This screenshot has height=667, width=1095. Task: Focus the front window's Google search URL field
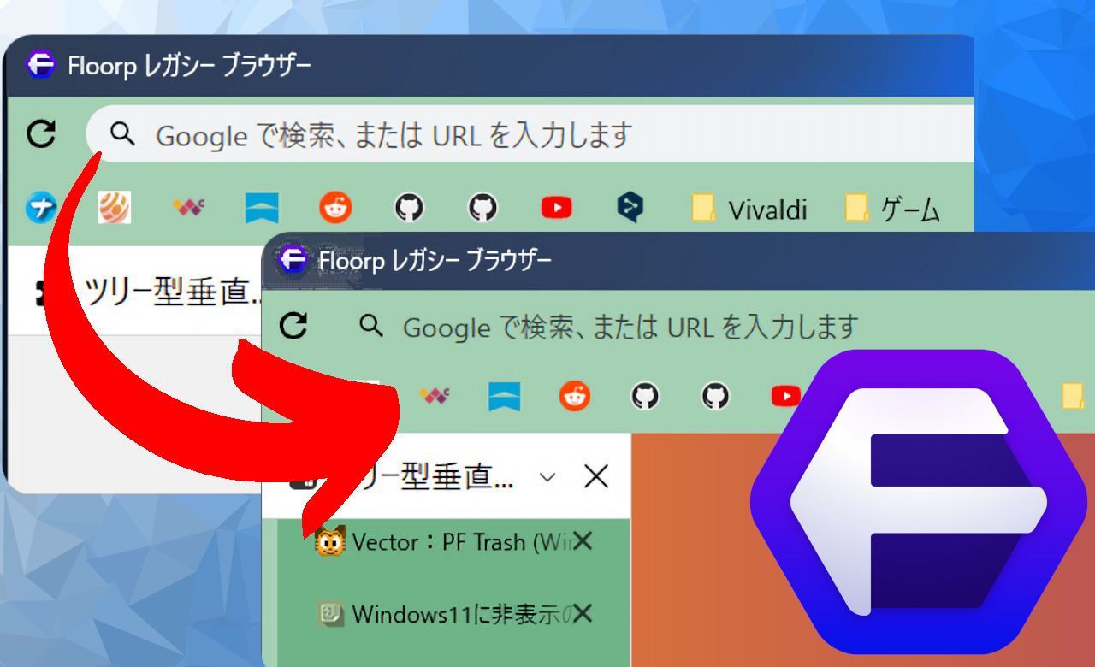coord(719,327)
